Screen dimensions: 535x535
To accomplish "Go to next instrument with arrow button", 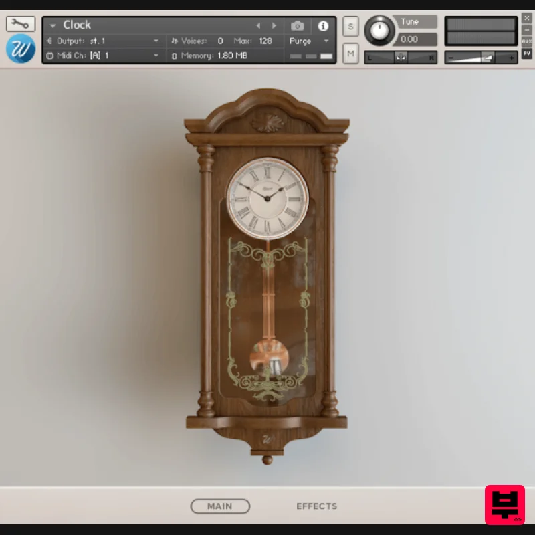I will [x=274, y=26].
